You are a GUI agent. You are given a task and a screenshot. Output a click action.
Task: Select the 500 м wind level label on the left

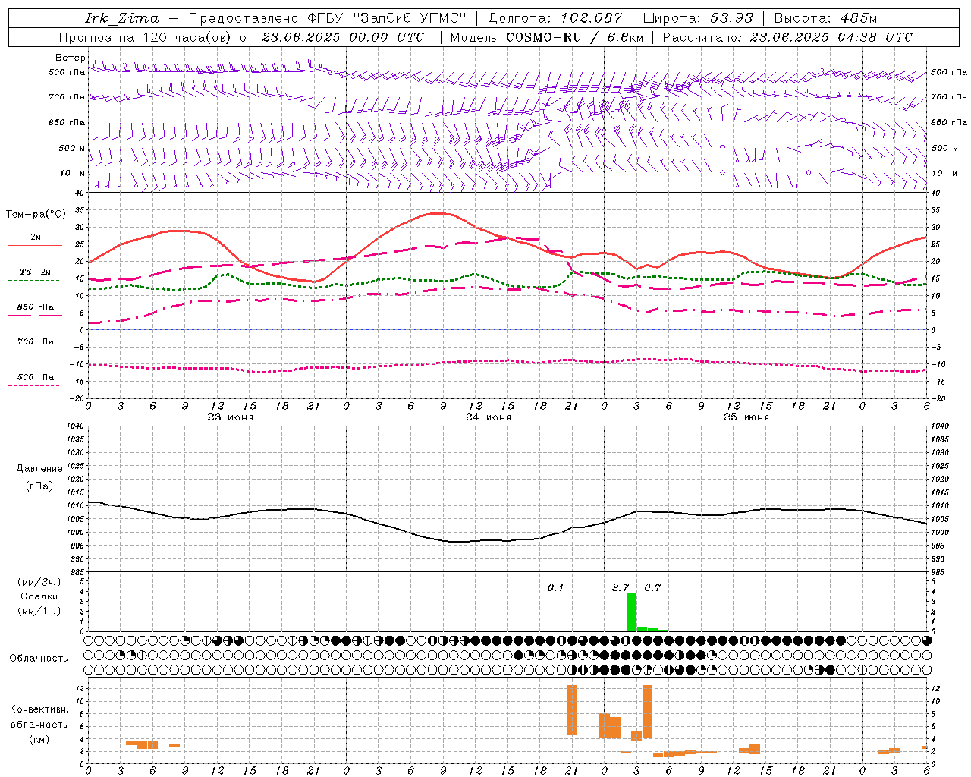[x=72, y=148]
